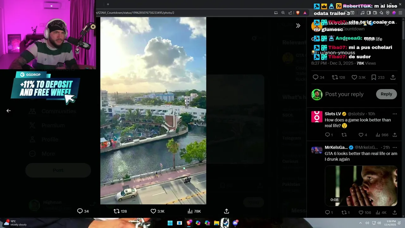Repost from the photo's bottom bar (128)
This screenshot has height=228, width=405.
(120, 211)
